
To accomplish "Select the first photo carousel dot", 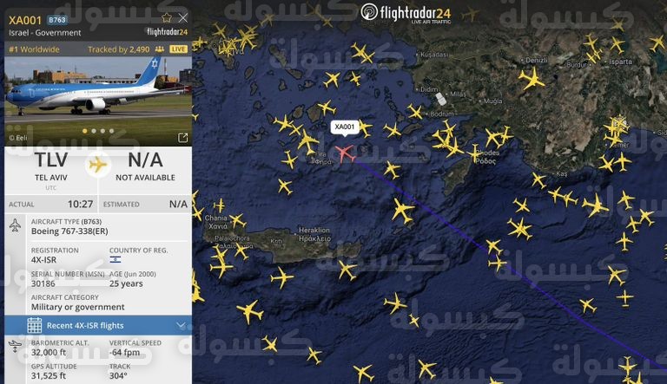I will point(84,131).
